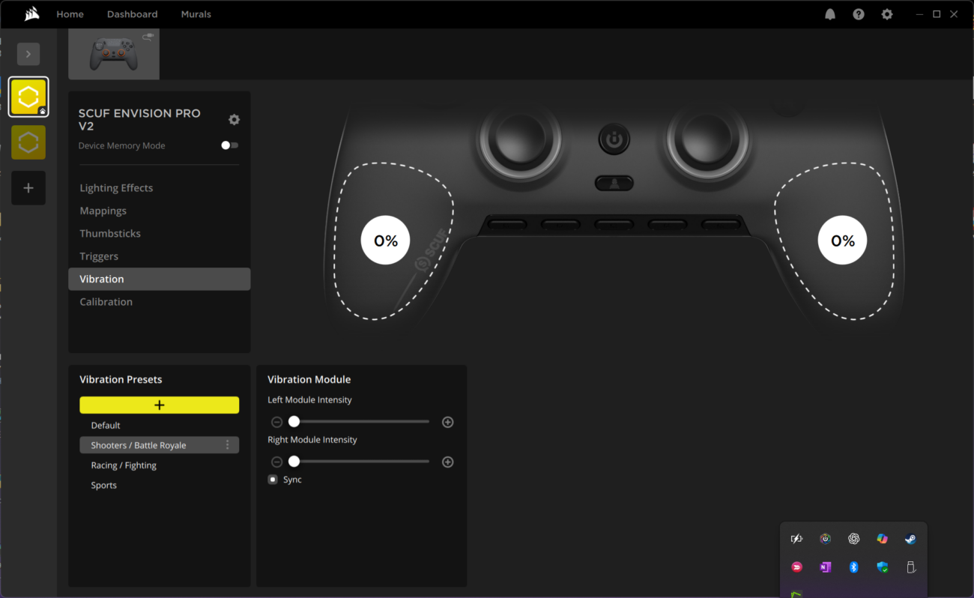Image resolution: width=974 pixels, height=598 pixels.
Task: Add a new profile with sidebar plus
Action: [28, 188]
